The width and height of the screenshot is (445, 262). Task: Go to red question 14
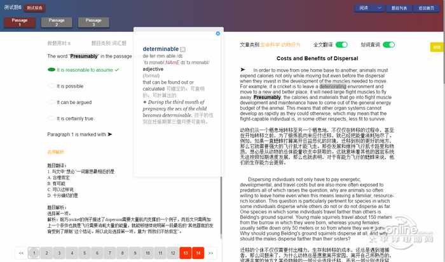(x=198, y=253)
